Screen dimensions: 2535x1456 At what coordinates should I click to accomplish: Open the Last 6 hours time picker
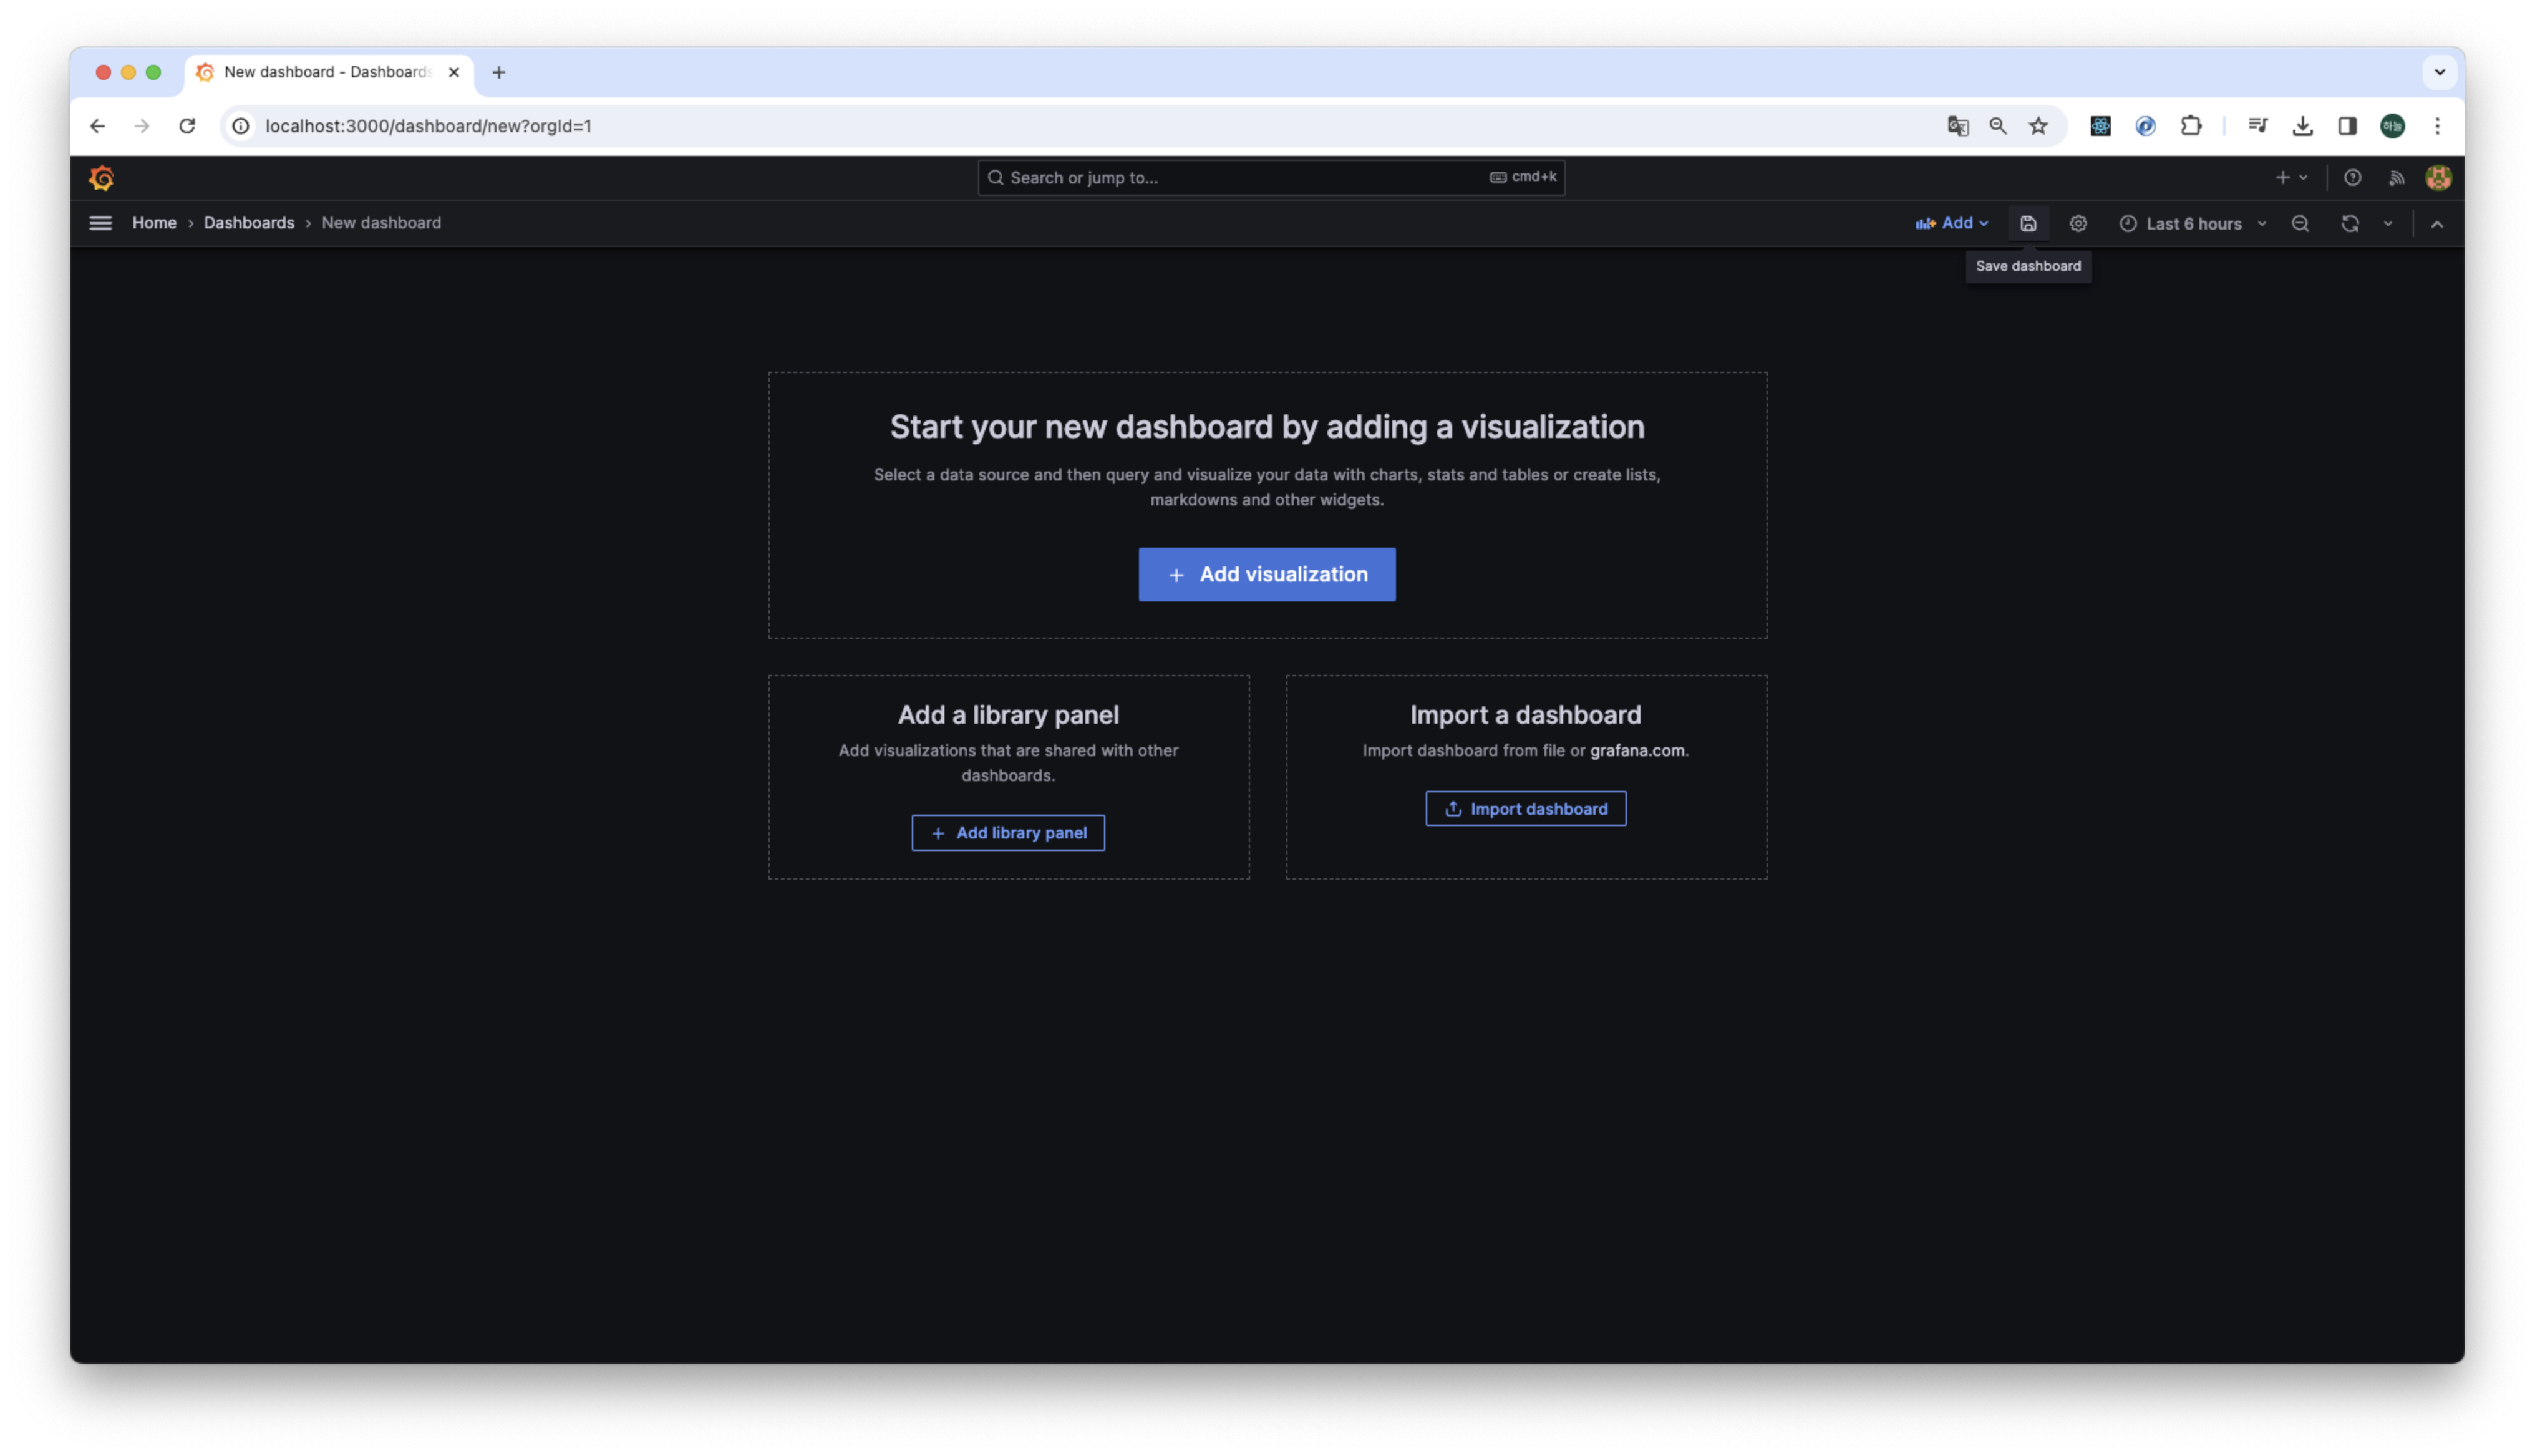point(2192,224)
